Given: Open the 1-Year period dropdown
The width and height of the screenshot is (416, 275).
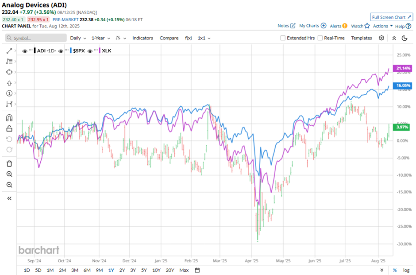Looking at the screenshot, I should tap(101, 38).
